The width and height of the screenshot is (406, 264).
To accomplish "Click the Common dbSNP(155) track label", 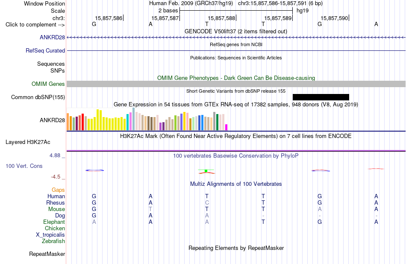I will pyautogui.click(x=38, y=97).
